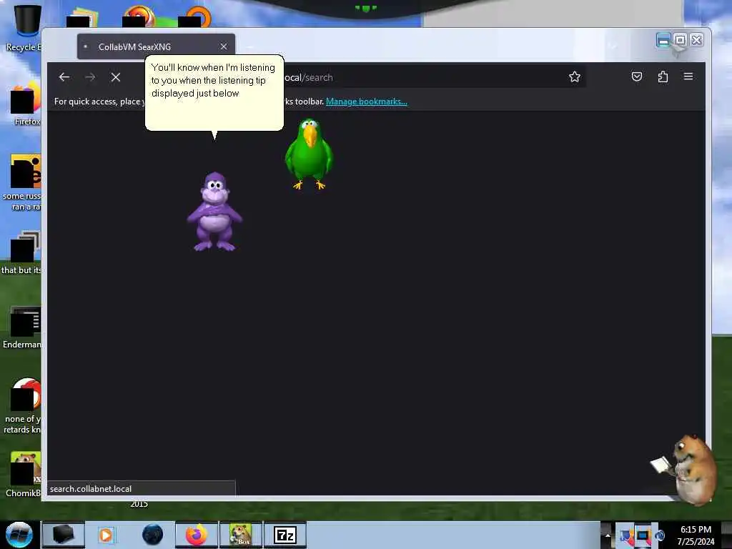Open the black box taskbar button
This screenshot has width=732, height=549.
[x=64, y=535]
